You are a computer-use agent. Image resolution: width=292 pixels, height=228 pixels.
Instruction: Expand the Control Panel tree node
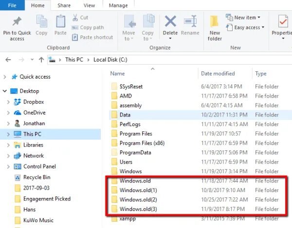click(x=8, y=166)
